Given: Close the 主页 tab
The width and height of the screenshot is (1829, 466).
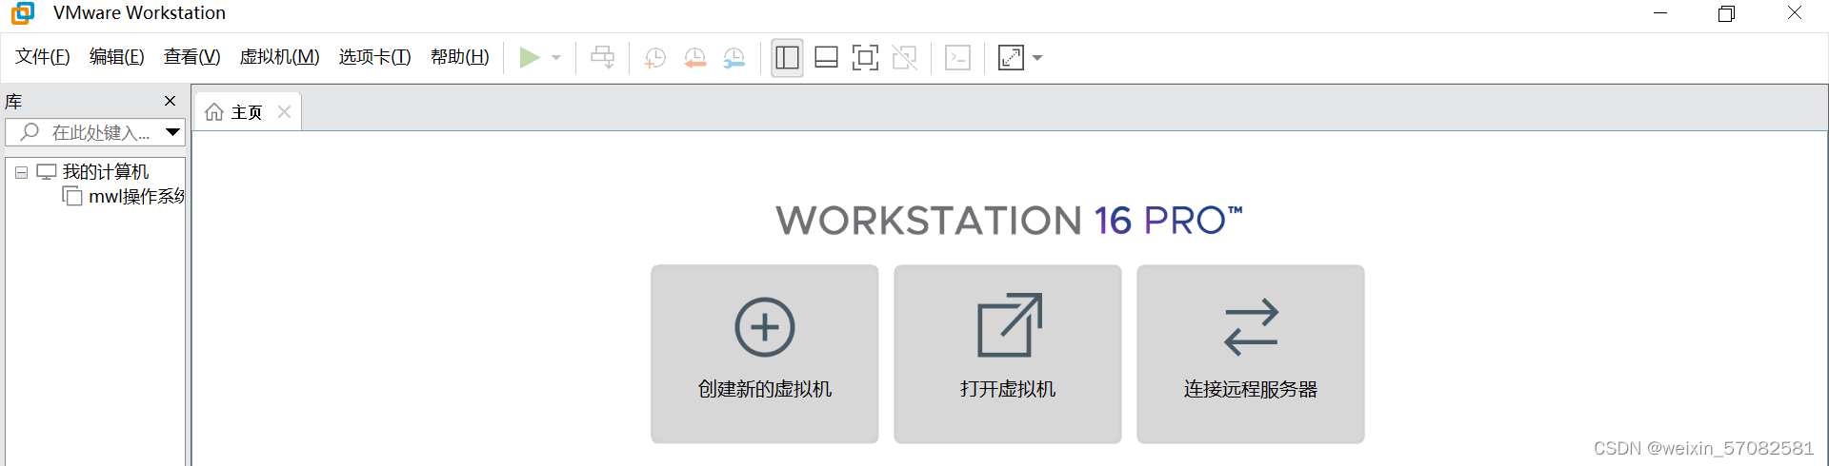Looking at the screenshot, I should click(x=284, y=111).
